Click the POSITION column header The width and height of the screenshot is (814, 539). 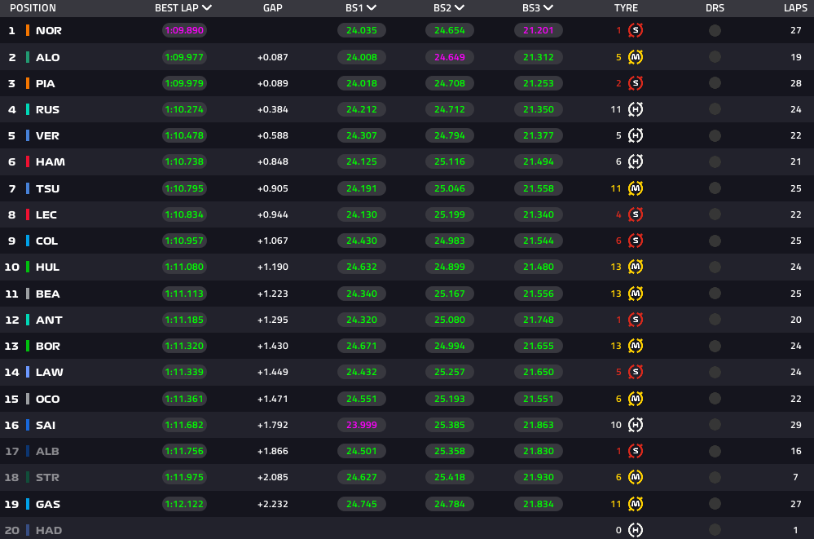click(x=33, y=8)
